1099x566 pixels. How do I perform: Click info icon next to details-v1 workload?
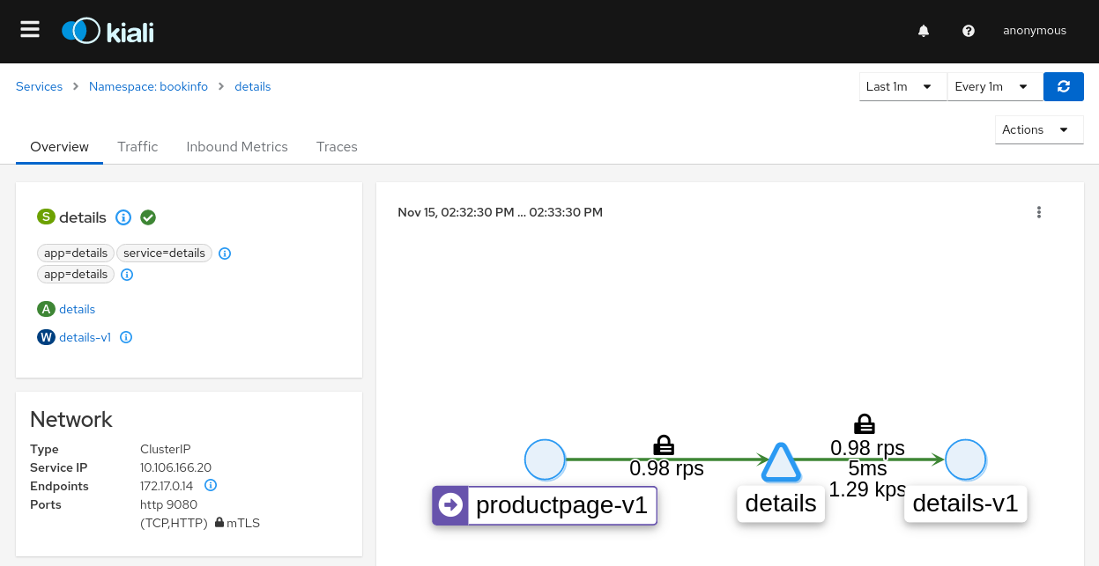[126, 337]
